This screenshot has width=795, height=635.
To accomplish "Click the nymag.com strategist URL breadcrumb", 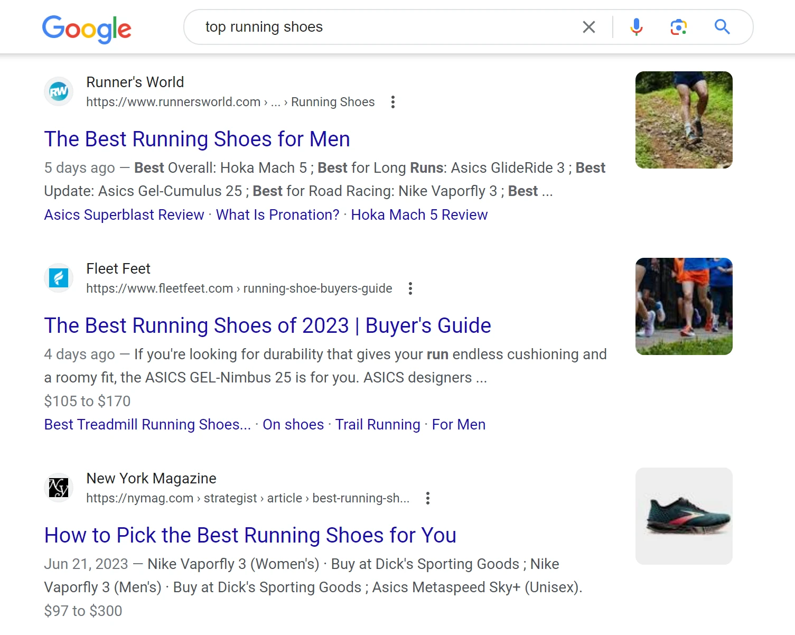I will point(248,498).
